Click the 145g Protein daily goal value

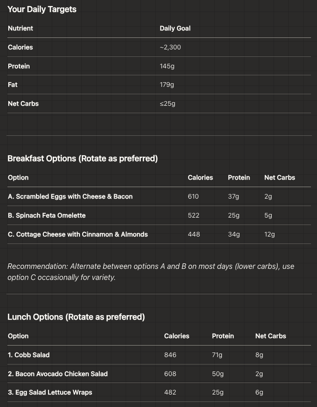(x=167, y=66)
